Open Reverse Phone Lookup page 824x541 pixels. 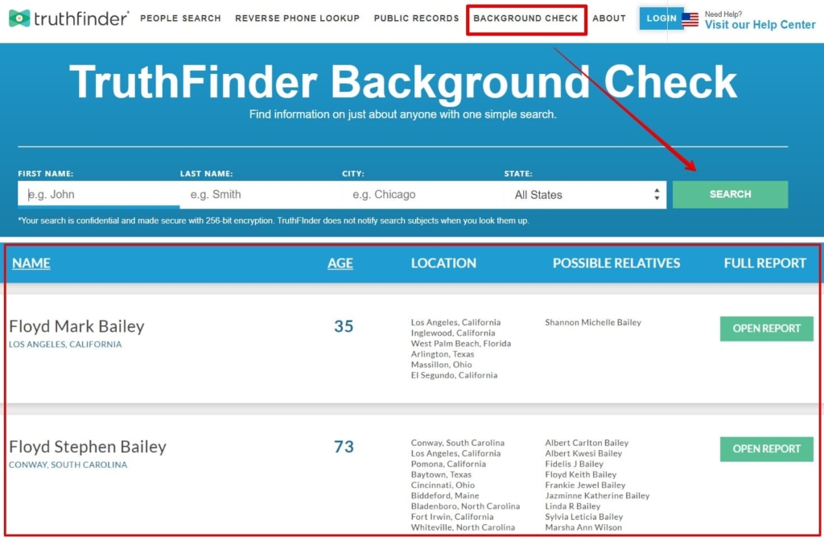pyautogui.click(x=298, y=19)
